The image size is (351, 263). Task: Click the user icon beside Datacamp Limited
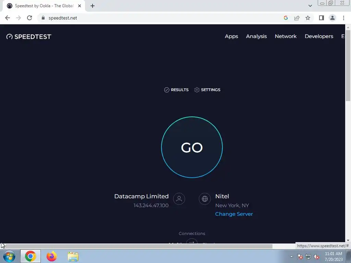(179, 199)
